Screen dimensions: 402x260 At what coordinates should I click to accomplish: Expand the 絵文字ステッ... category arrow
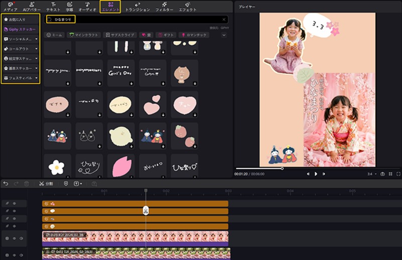point(36,58)
